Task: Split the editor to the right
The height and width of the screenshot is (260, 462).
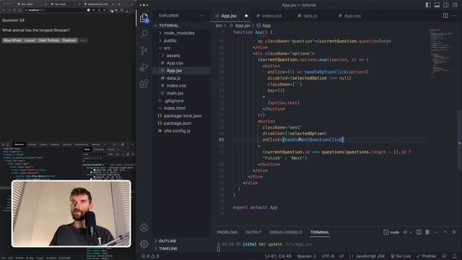Action: click(445, 16)
